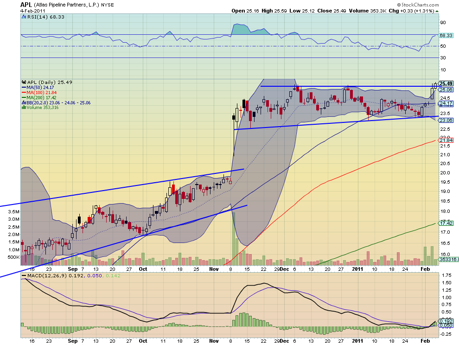Click the Oct label on the price chart date axis

(143, 269)
